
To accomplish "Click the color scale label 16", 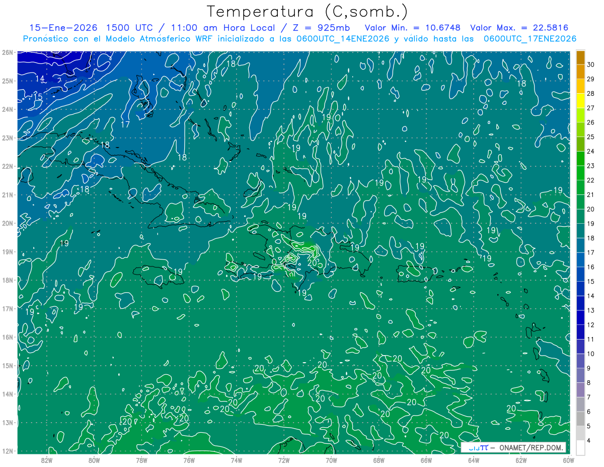I will [x=591, y=267].
